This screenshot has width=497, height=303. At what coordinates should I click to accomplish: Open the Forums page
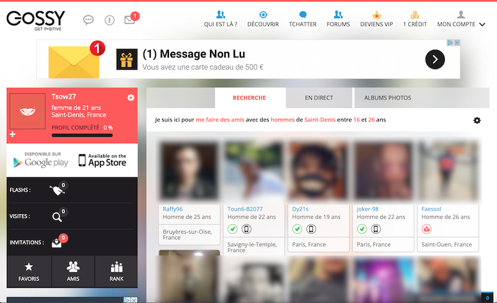click(x=338, y=19)
